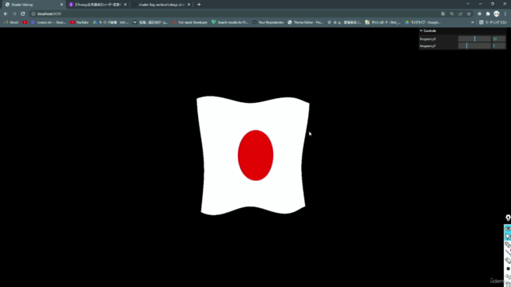Open the ダッシュボード bookmark
The width and height of the screenshot is (511, 287).
(x=382, y=22)
